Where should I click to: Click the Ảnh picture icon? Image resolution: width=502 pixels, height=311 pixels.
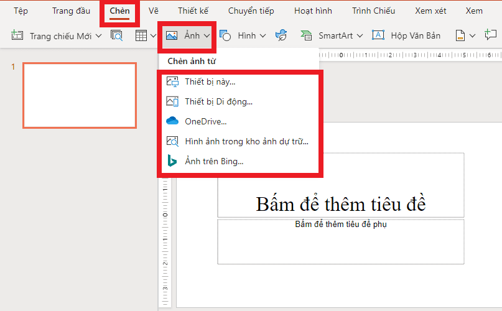pyautogui.click(x=172, y=35)
